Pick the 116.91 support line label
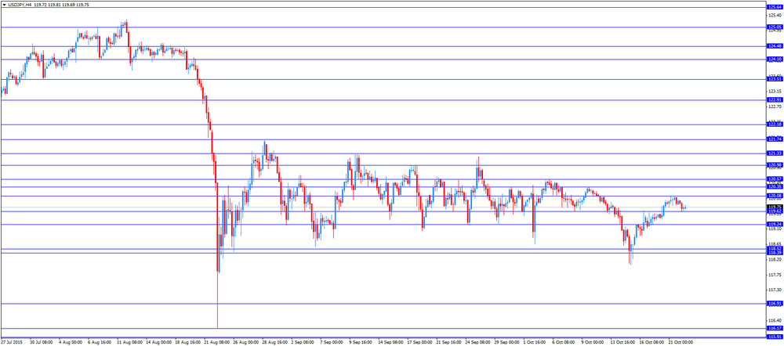 [775, 303]
